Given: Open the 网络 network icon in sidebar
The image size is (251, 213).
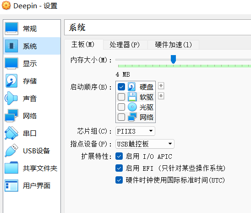Looking at the screenshot, I should 11,116.
